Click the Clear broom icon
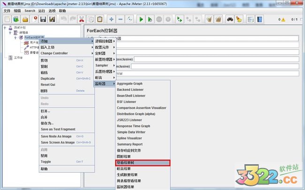The image size is (305, 190). (x=209, y=19)
